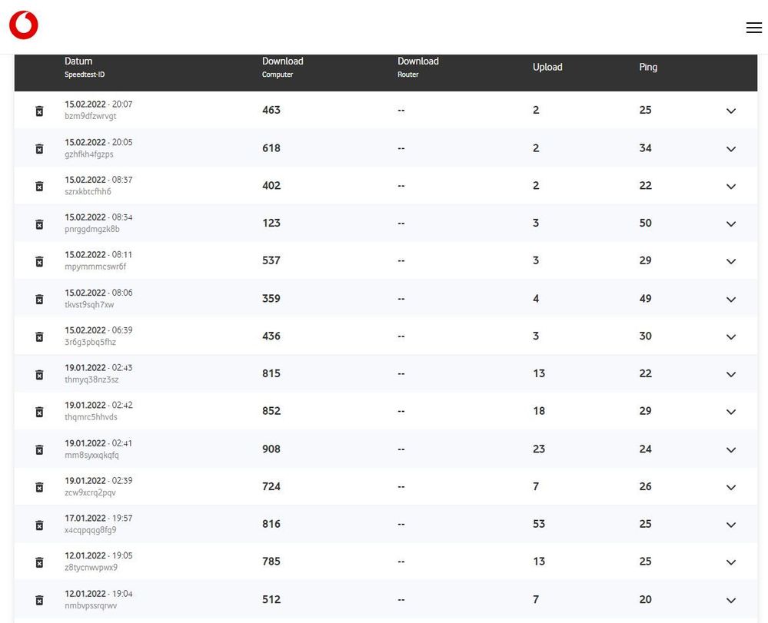Expand details for 15.02.2022 08:37 test
The image size is (768, 623).
731,187
